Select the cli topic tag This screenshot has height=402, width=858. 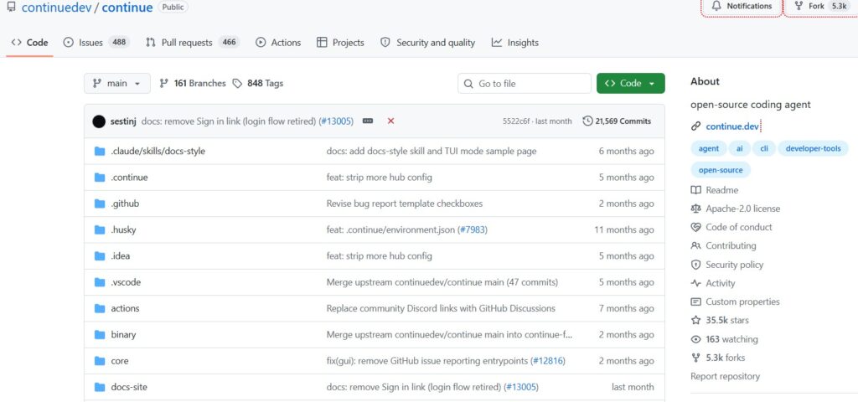(x=764, y=149)
